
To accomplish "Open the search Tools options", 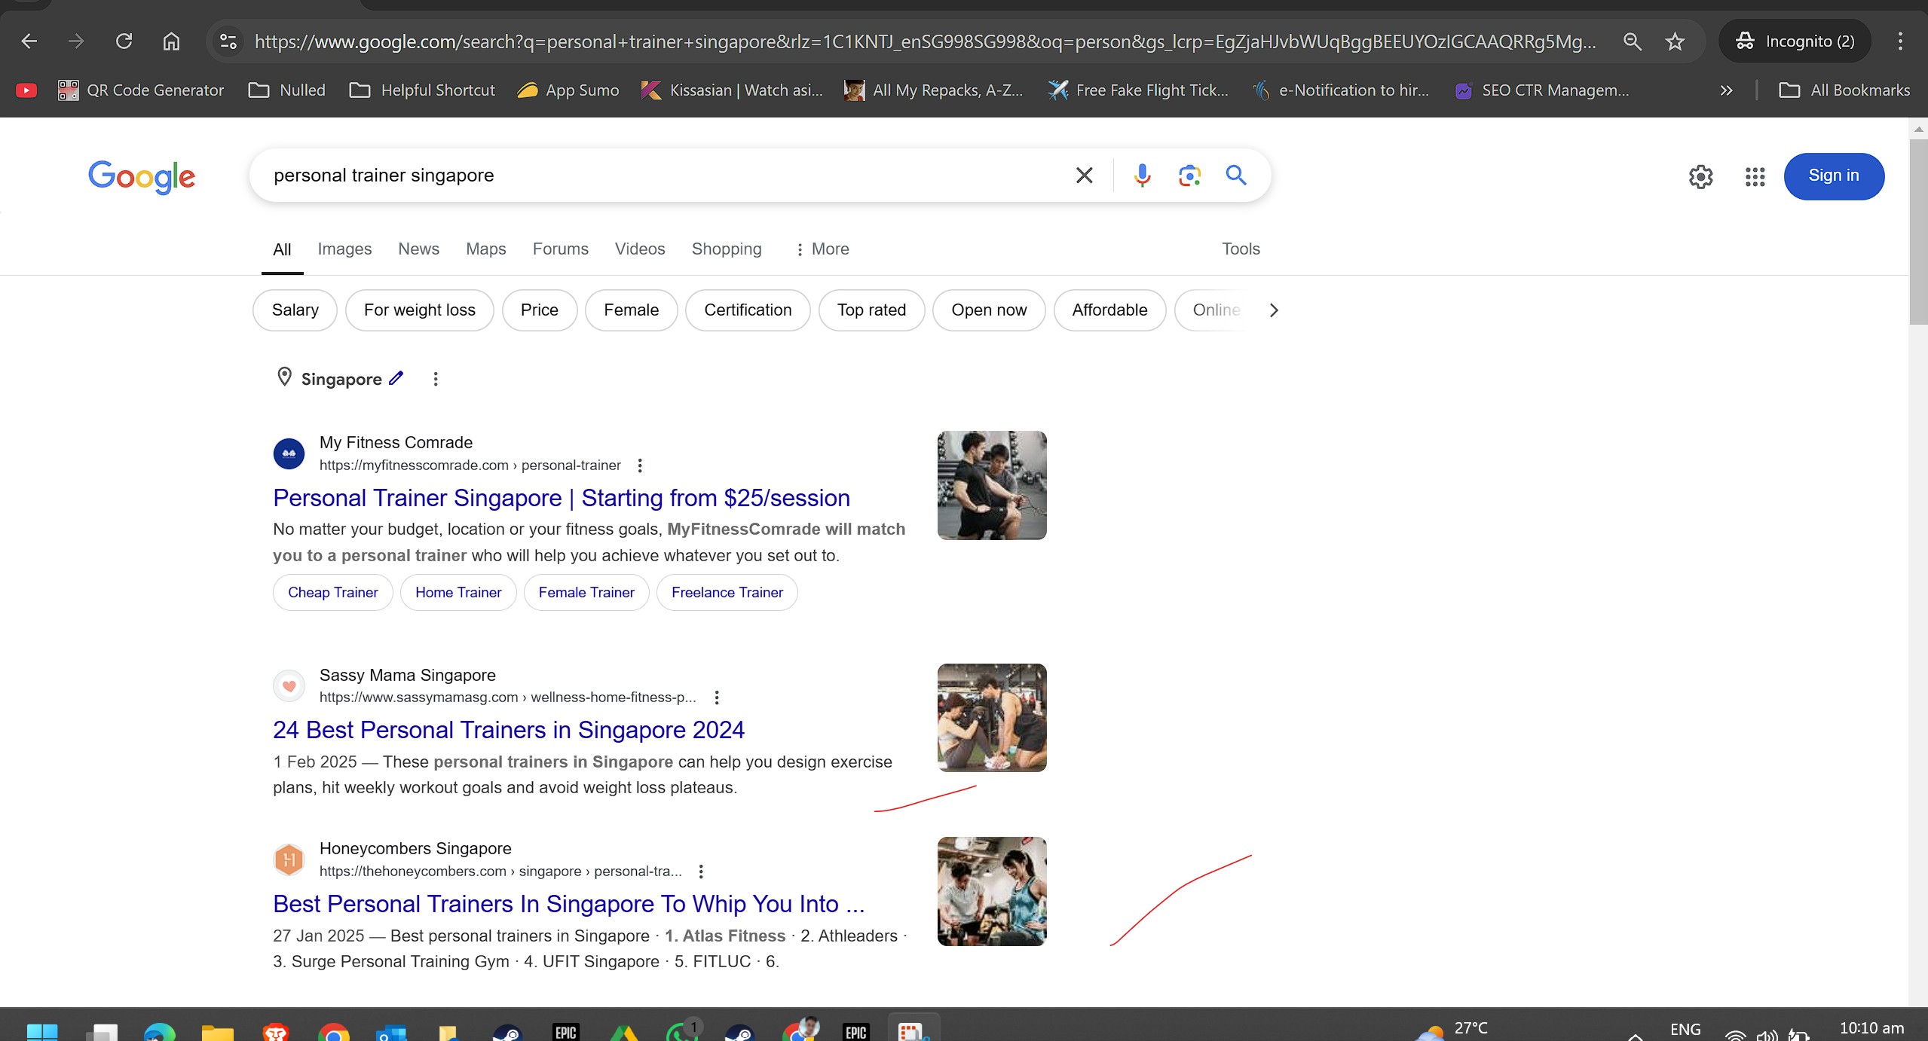I will (1241, 249).
